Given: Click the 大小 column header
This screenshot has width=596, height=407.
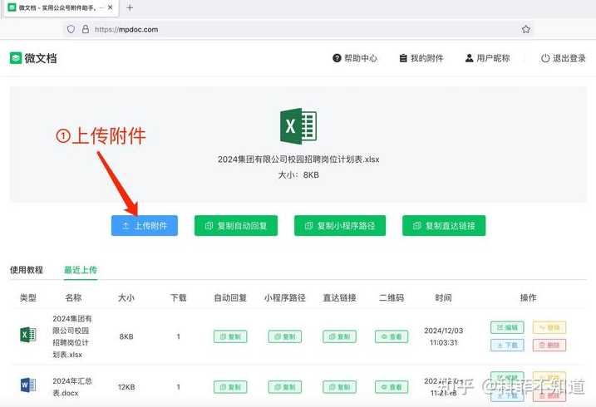Looking at the screenshot, I should coord(126,297).
